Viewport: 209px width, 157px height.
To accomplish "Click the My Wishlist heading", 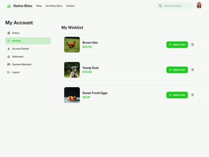I will pyautogui.click(x=72, y=28).
